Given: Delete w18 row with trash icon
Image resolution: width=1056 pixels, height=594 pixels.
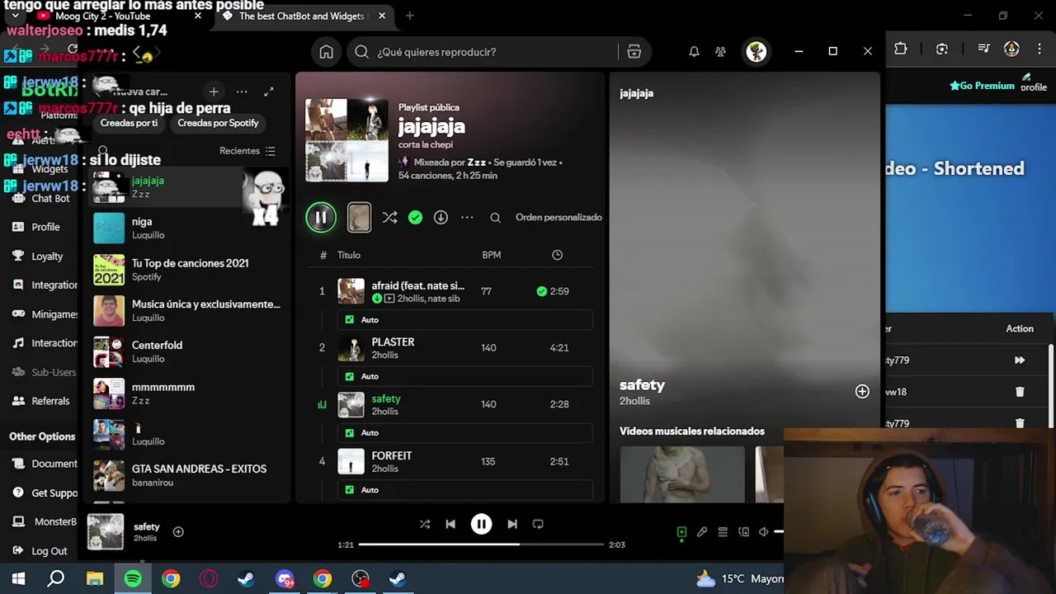Looking at the screenshot, I should (1020, 392).
